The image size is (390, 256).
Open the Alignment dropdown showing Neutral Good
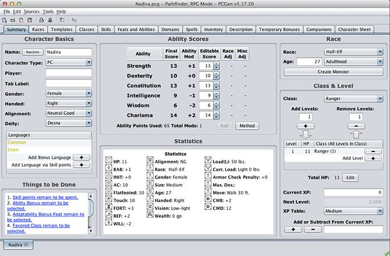pyautogui.click(x=69, y=113)
